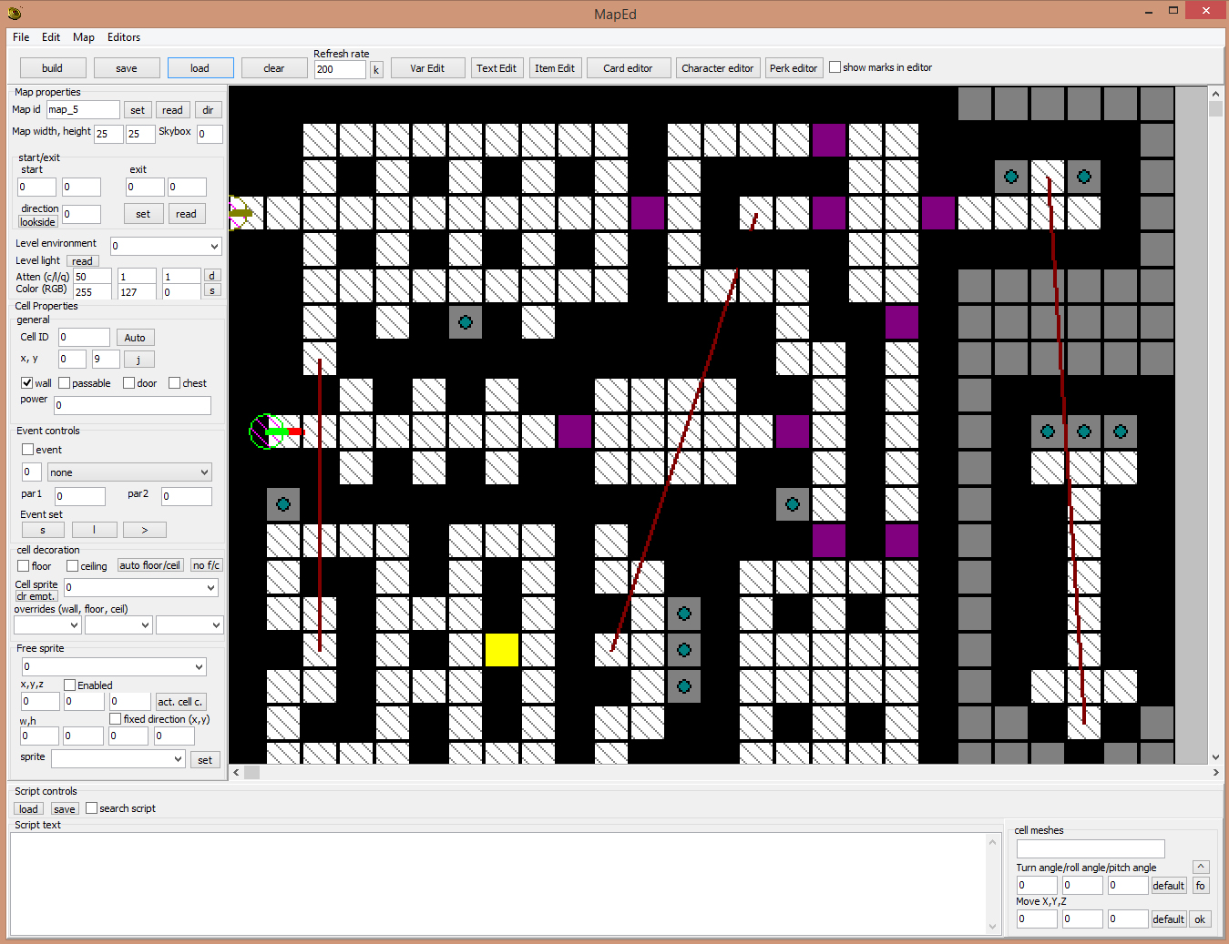The height and width of the screenshot is (944, 1229).
Task: Click the toolbar save button
Action: pos(127,68)
